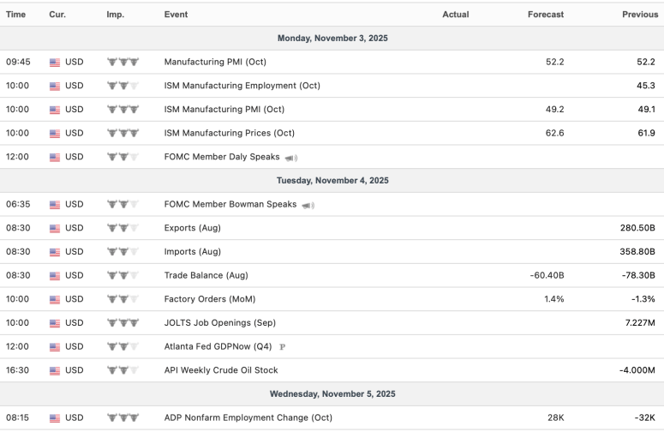Viewport: 664px width, 432px height.
Task: Click the importance bull icons for JOLTS Job Openings
Action: click(x=122, y=323)
